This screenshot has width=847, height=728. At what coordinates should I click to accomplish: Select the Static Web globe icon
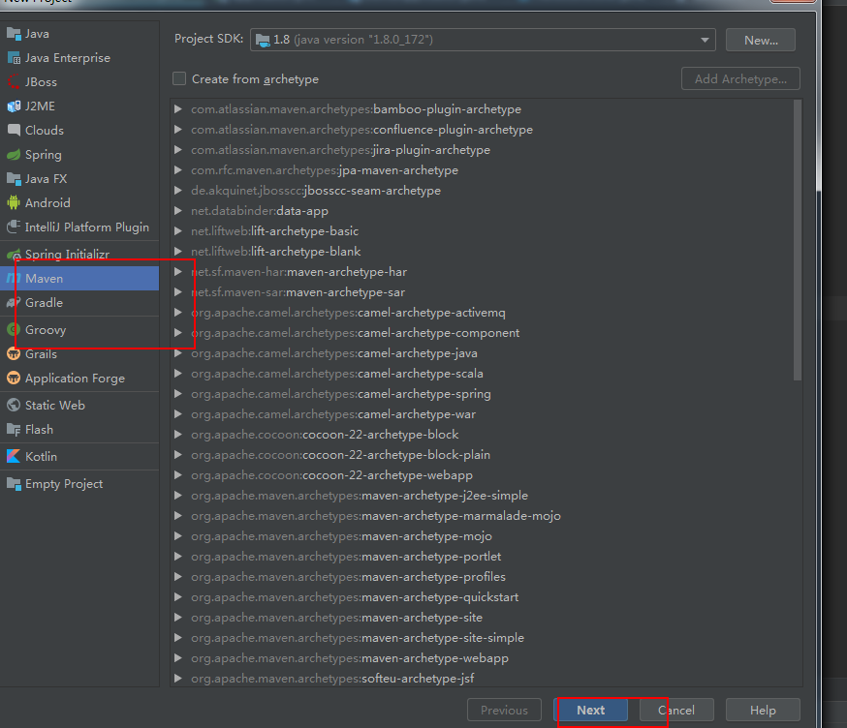click(x=14, y=406)
